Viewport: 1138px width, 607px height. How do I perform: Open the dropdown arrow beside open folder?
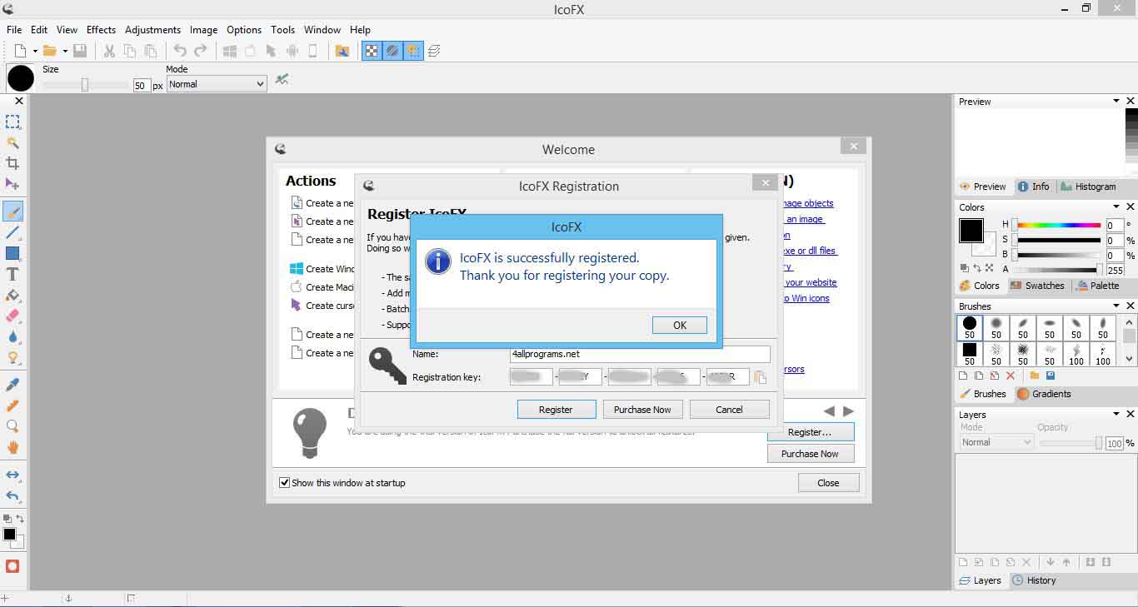[x=64, y=51]
